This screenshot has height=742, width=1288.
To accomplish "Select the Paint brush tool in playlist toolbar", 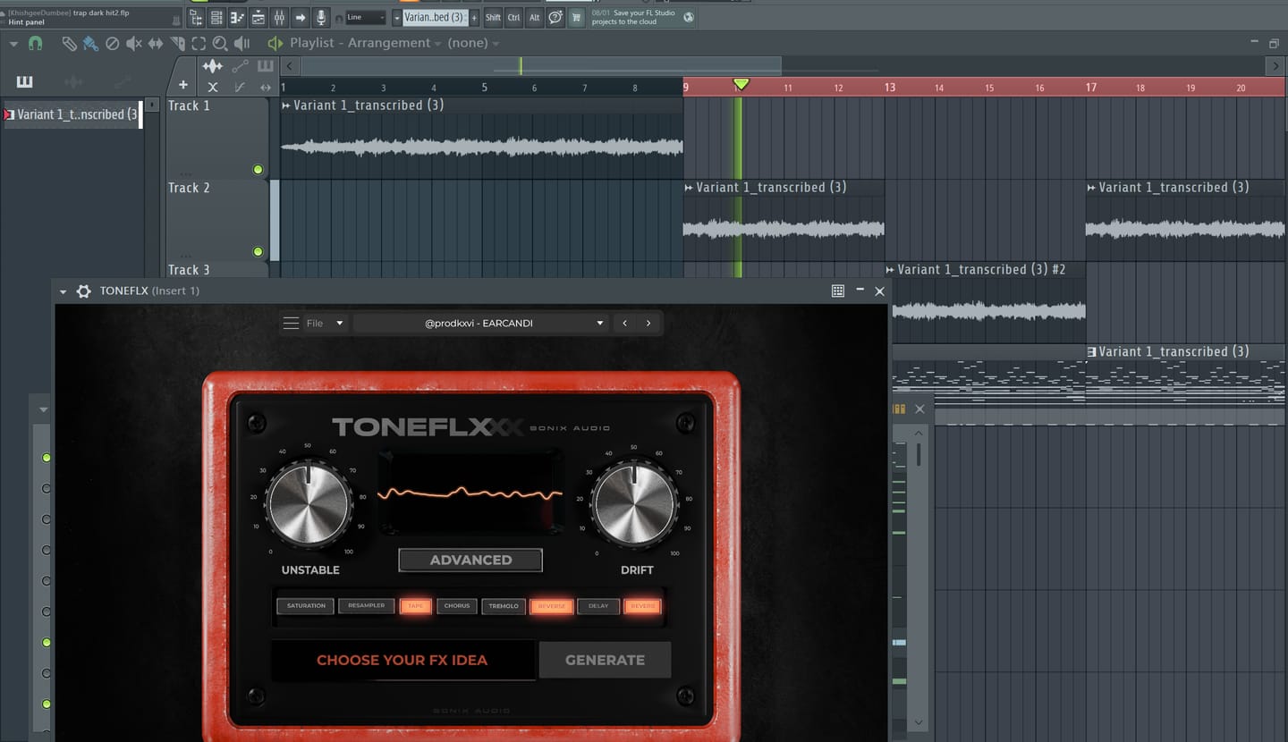I will click(x=90, y=43).
